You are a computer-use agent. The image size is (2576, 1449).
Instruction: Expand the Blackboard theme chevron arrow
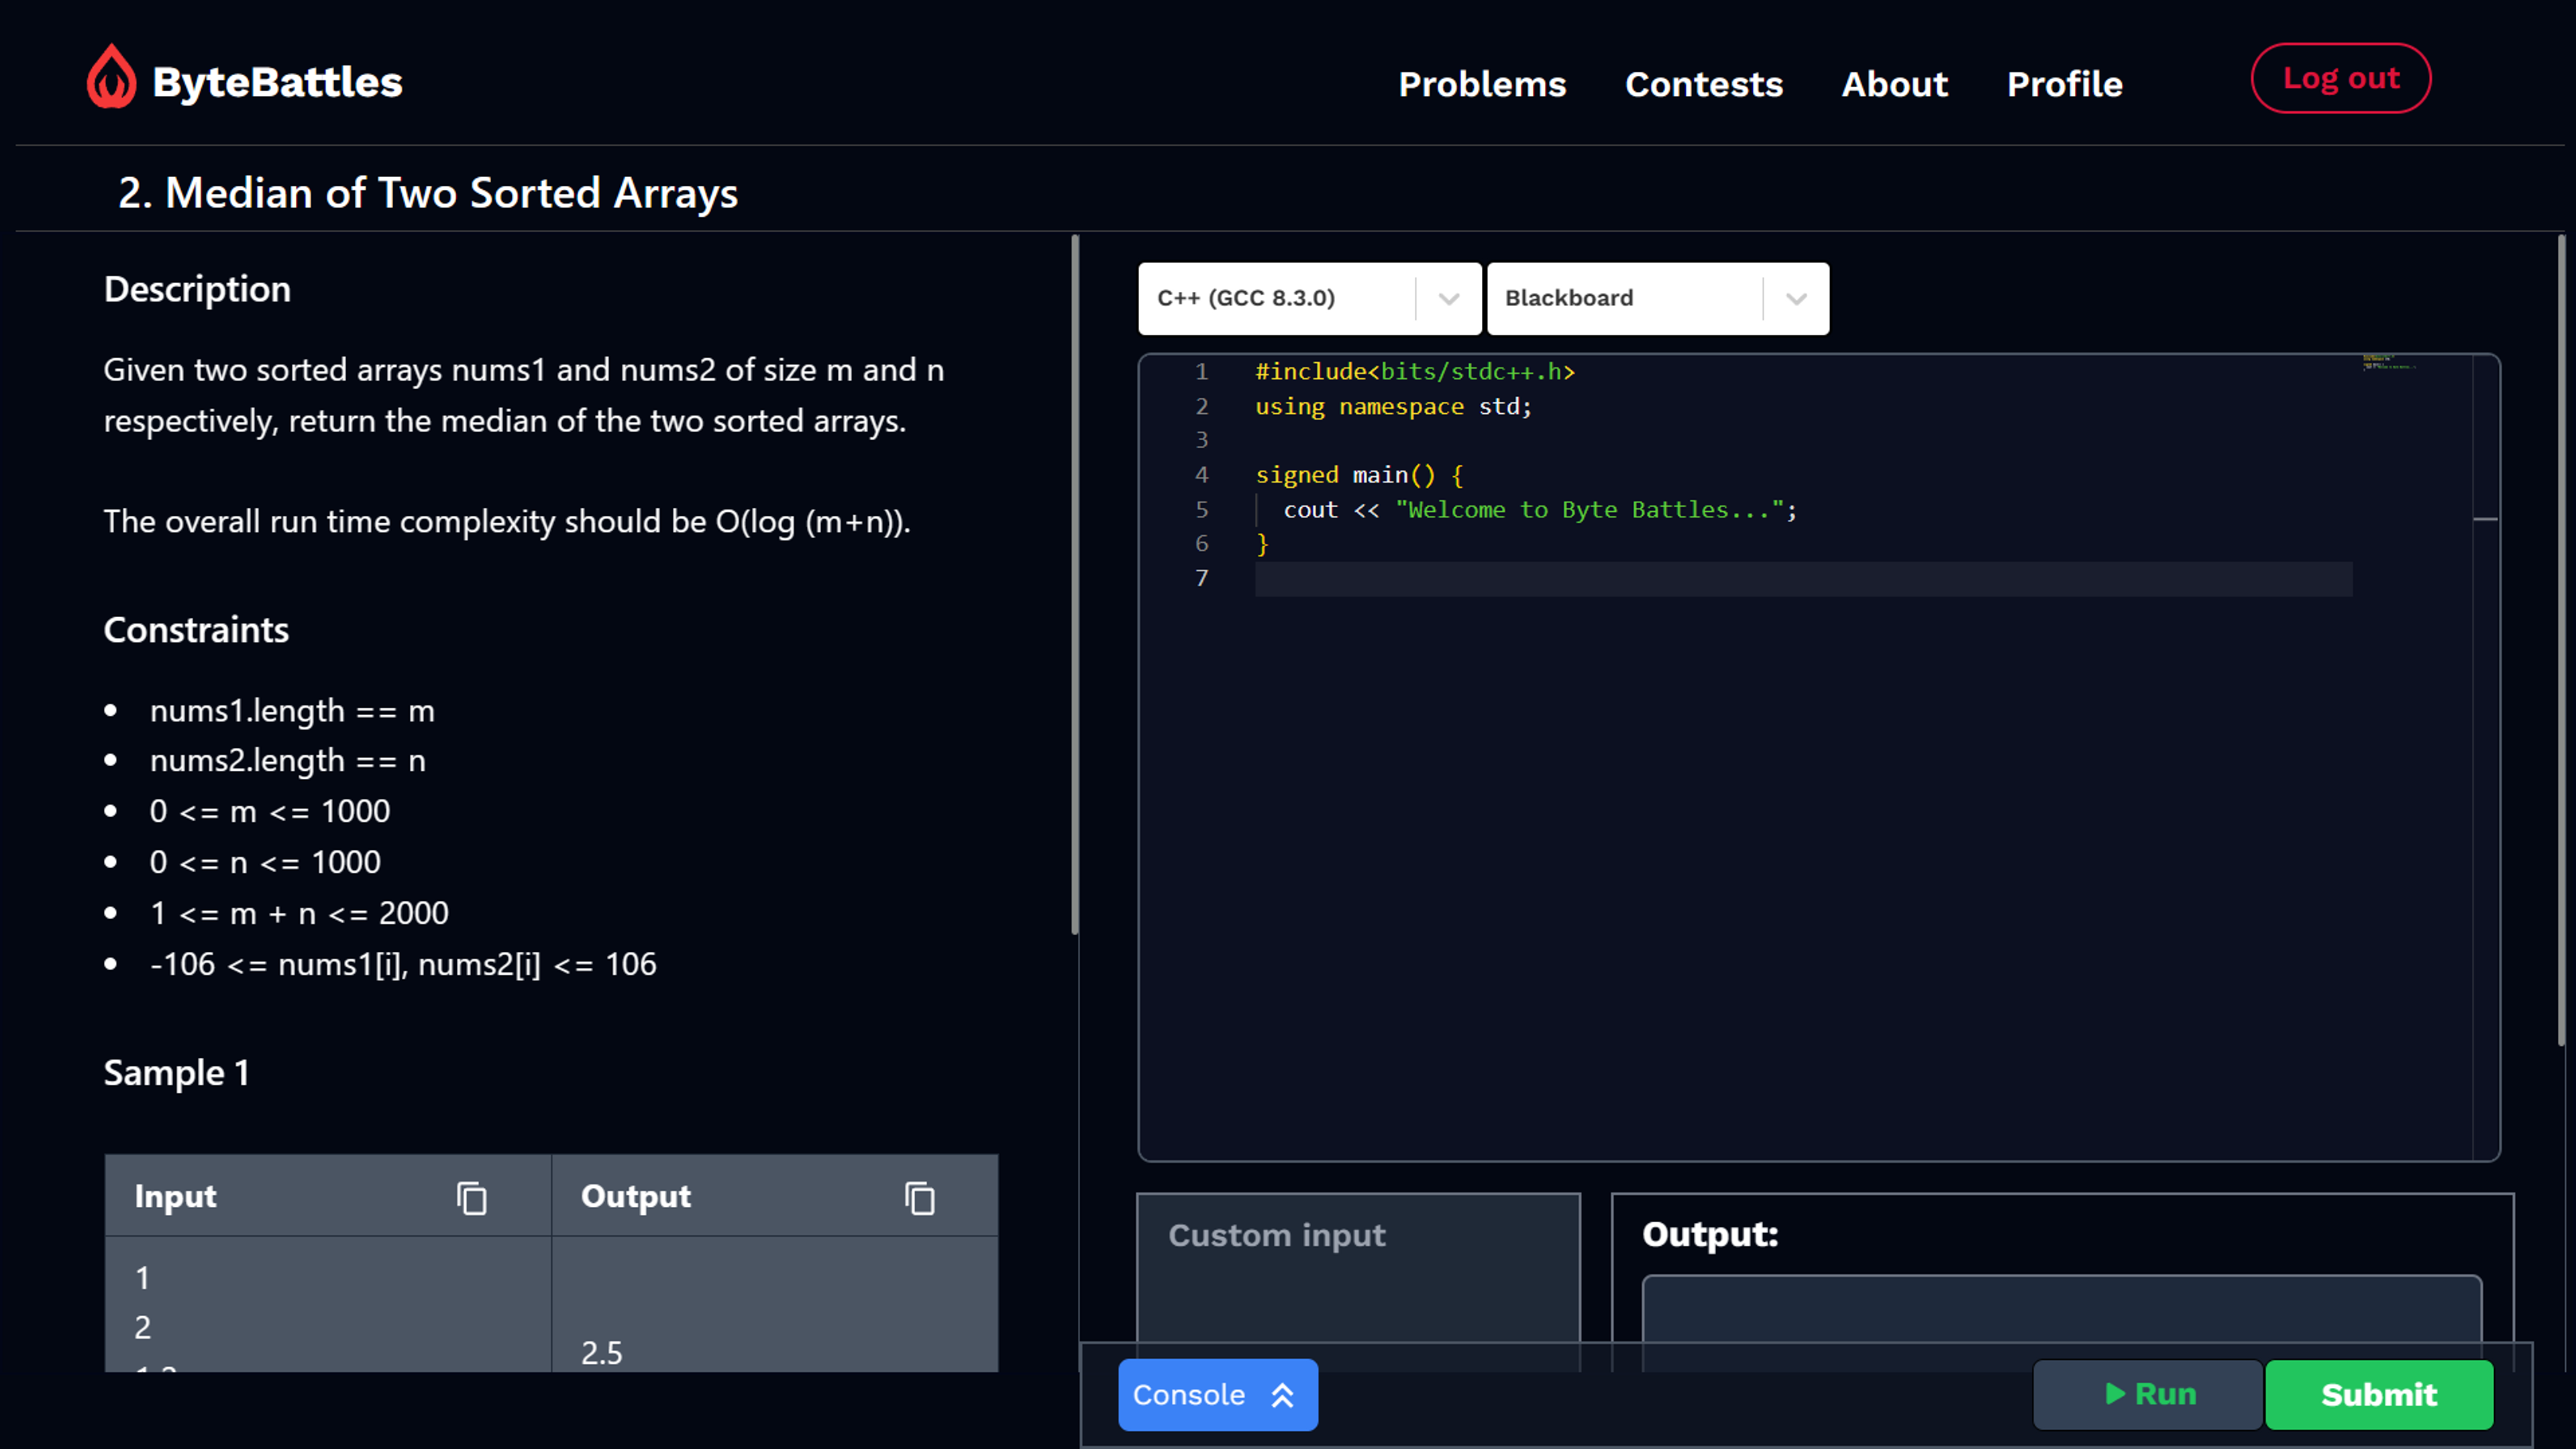1797,298
